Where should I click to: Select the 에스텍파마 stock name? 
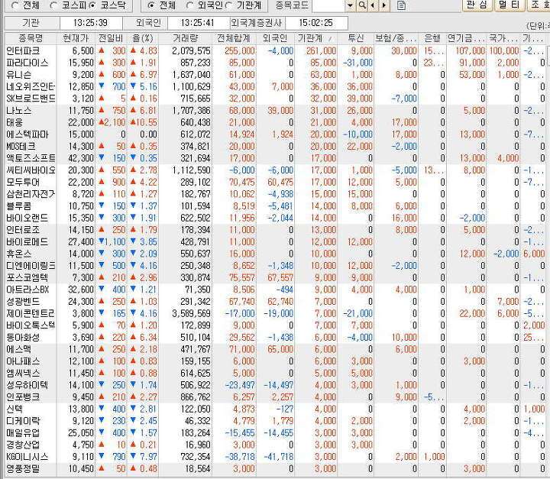pos(27,134)
